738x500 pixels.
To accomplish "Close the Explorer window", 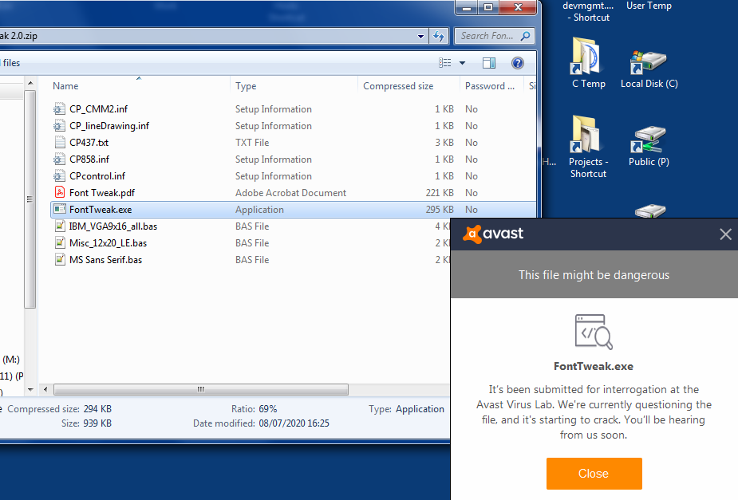I will (x=518, y=7).
